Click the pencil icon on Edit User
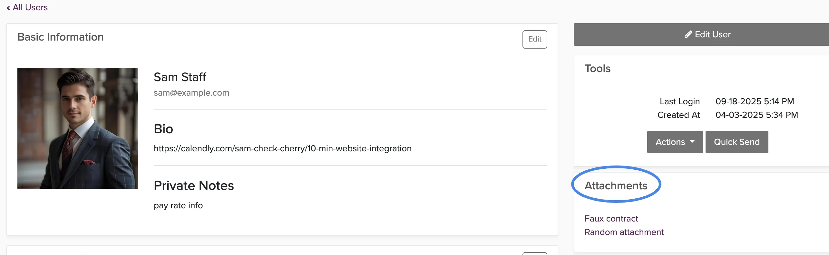Viewport: 829px width, 255px height. [688, 34]
